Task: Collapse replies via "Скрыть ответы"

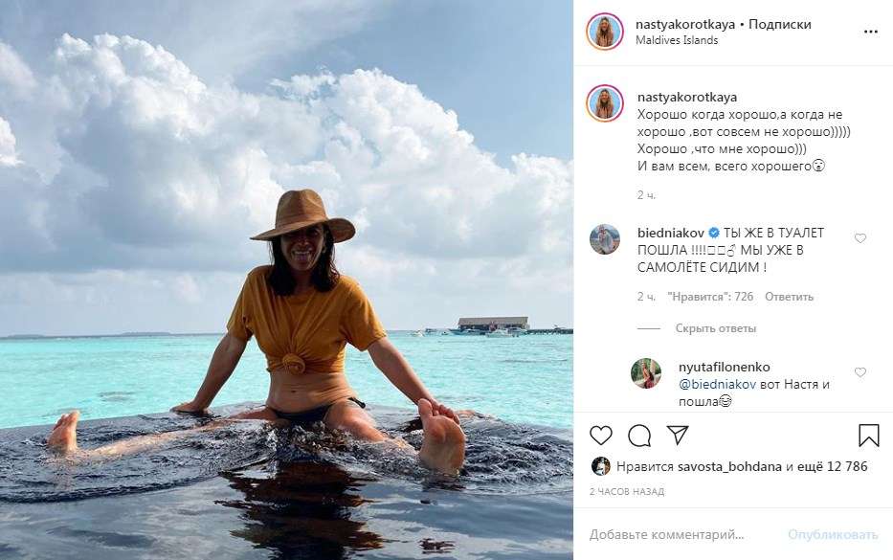Action: [x=715, y=328]
